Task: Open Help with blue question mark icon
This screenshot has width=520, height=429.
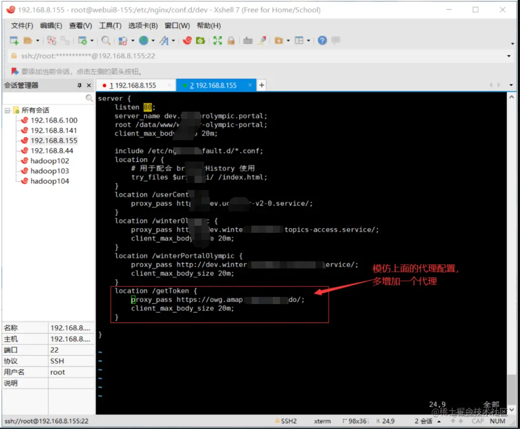Action: (322, 40)
